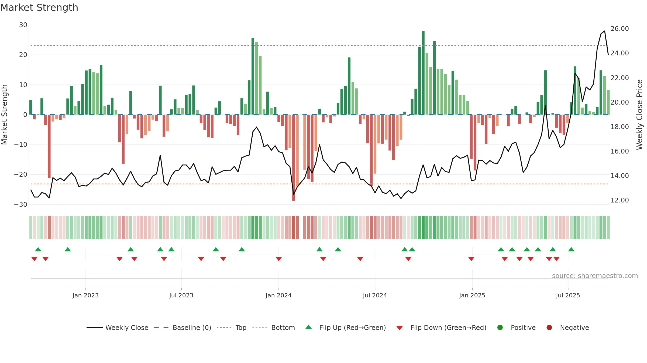
Task: Toggle the Baseline (0) legend label
Action: click(x=192, y=328)
